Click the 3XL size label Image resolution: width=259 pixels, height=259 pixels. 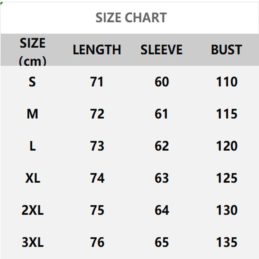(x=32, y=242)
